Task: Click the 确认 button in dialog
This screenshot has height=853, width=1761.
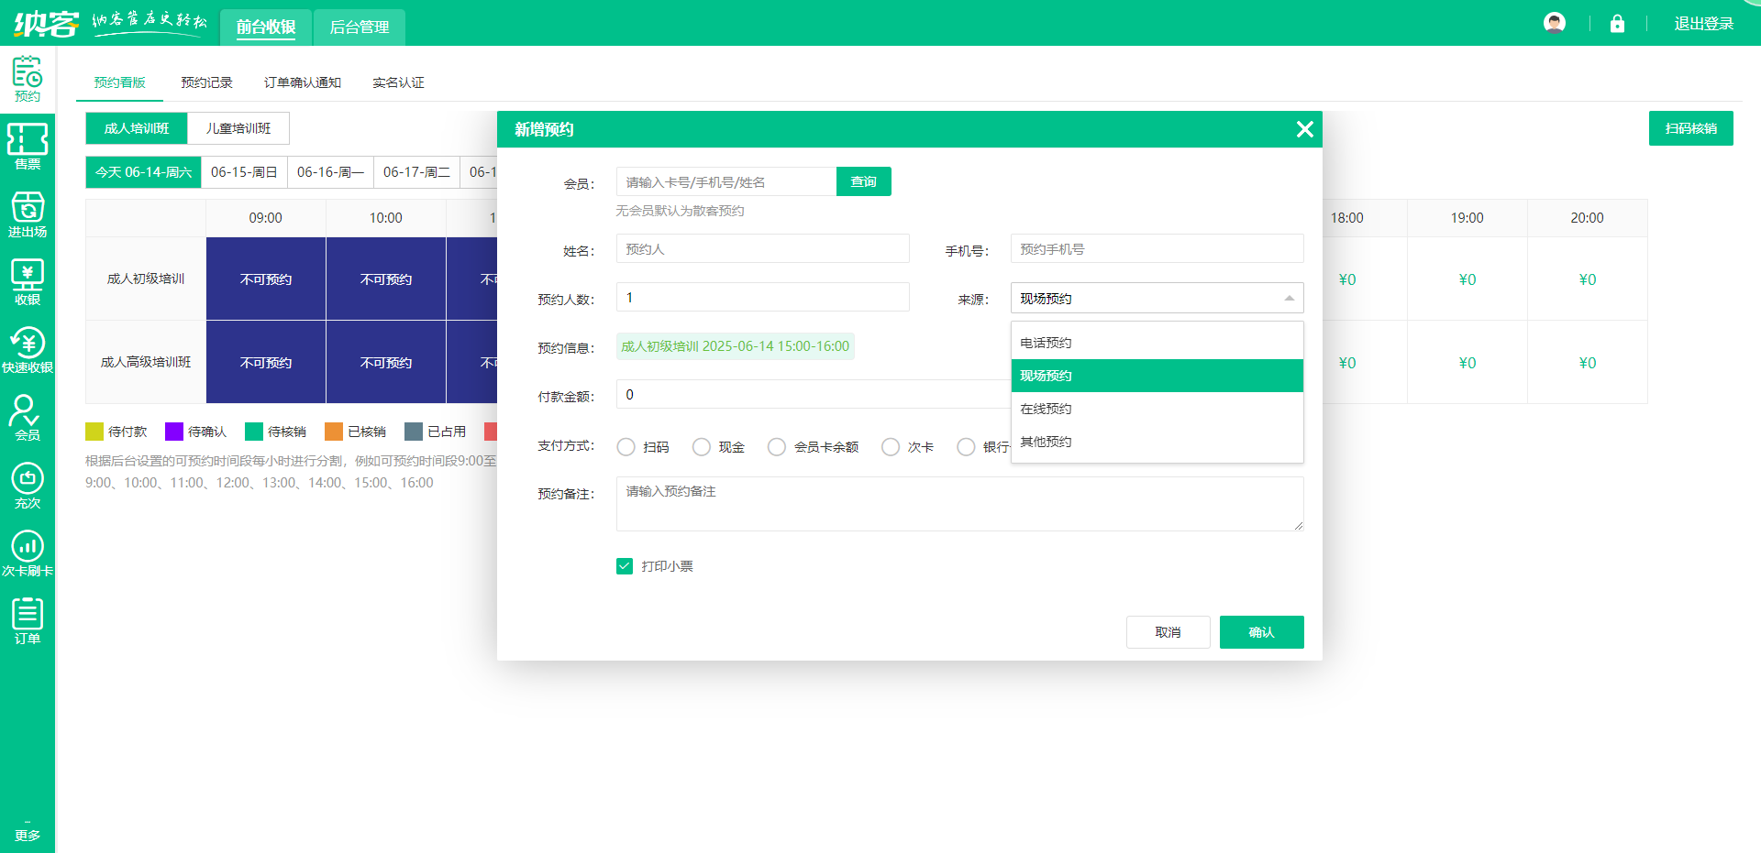Action: [x=1261, y=632]
